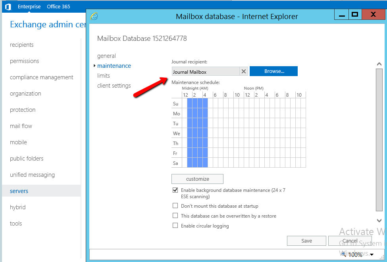Image resolution: width=387 pixels, height=262 pixels.
Task: Open the zoom level dropdown arrow
Action: click(x=371, y=254)
